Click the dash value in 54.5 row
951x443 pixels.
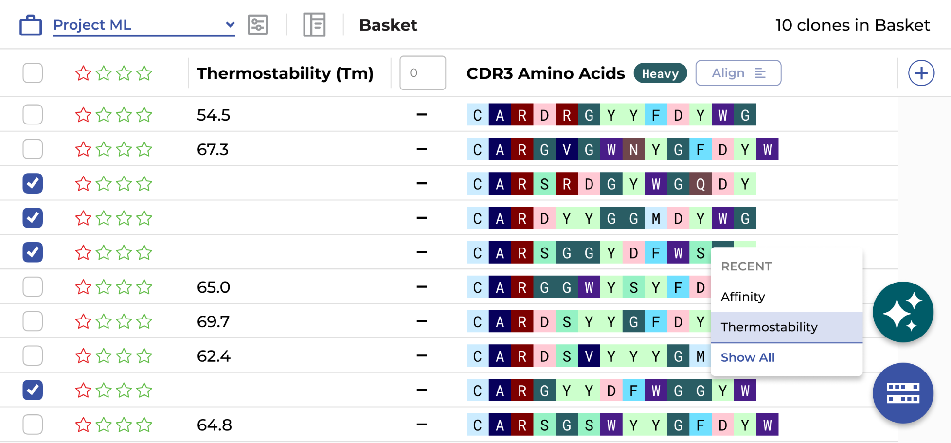tap(422, 115)
